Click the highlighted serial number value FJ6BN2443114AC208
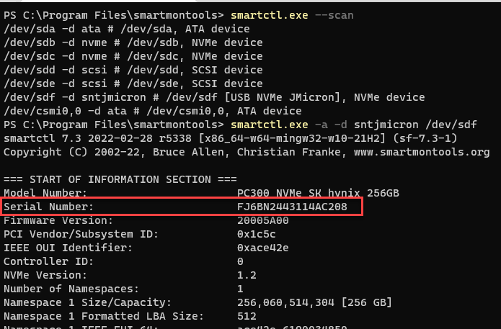 pyautogui.click(x=292, y=207)
